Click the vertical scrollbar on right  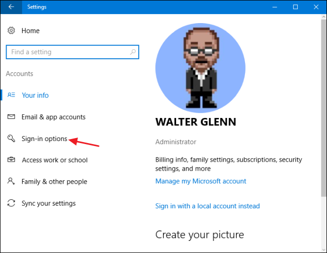[323, 125]
